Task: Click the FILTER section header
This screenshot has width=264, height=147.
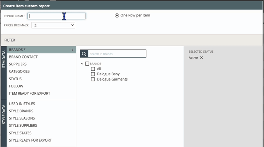Action: [x=132, y=40]
